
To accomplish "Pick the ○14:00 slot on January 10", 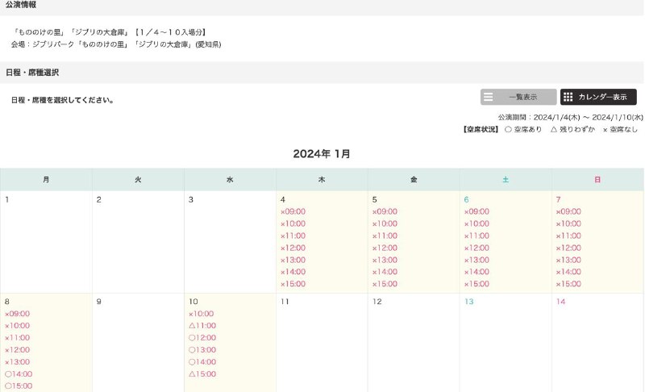I will (203, 362).
